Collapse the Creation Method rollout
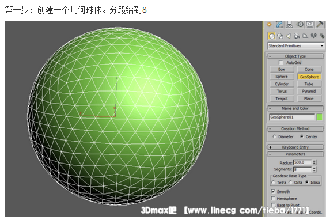Screen dimensions: 326x220 click(x=295, y=128)
